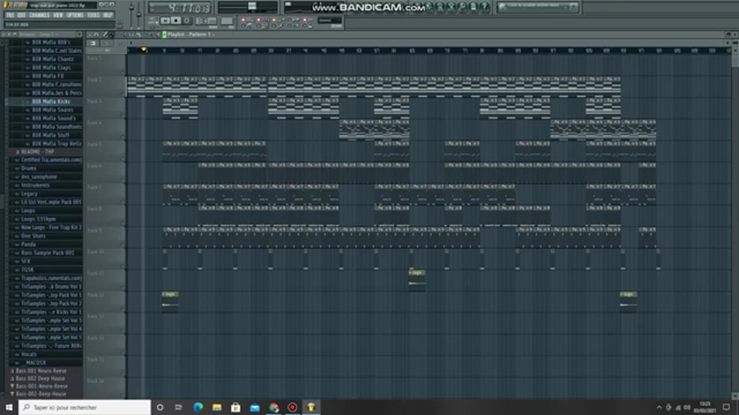
Task: Open Chrome from taskbar
Action: [x=274, y=408]
